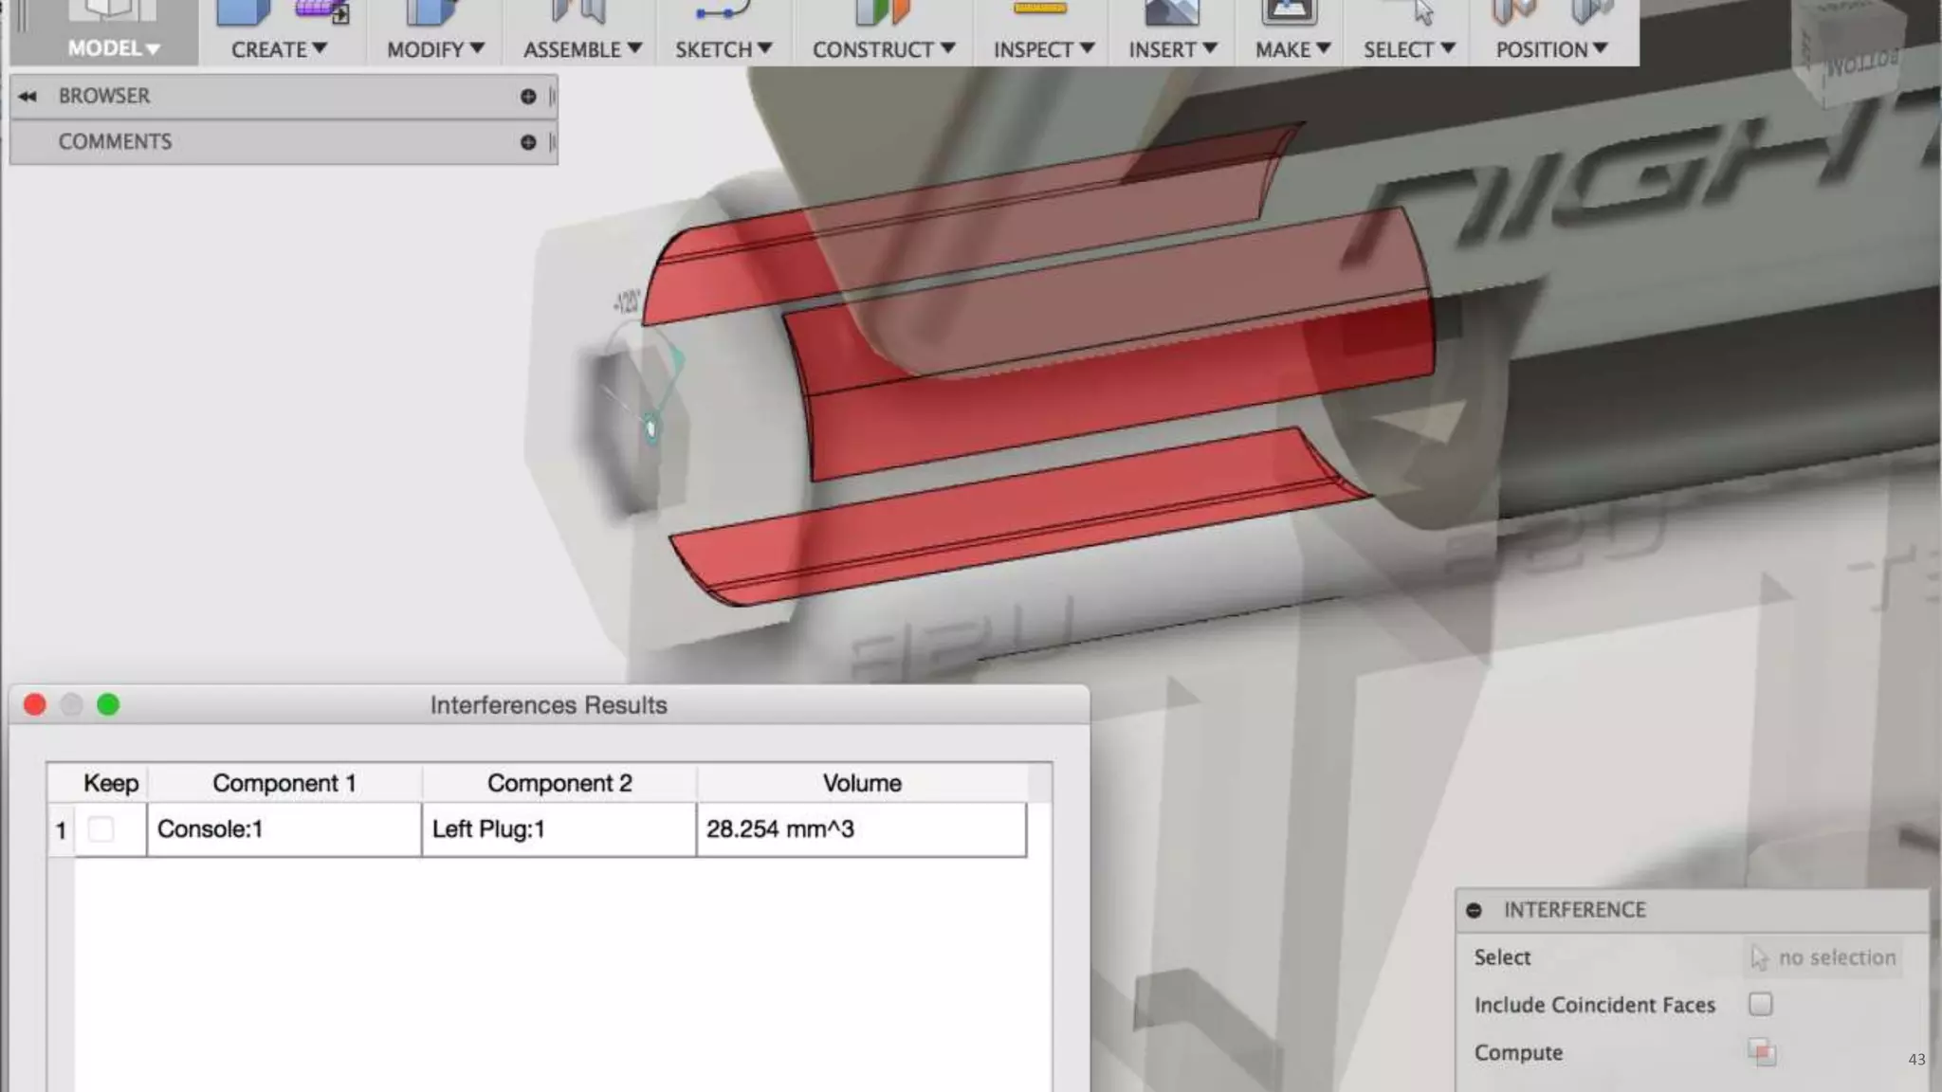Click the Browser panel options dot
Viewport: 1942px width, 1092px height.
[x=528, y=97]
